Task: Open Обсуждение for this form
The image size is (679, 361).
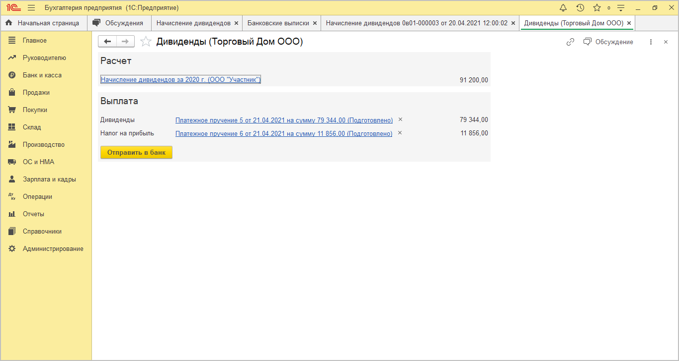Action: [x=608, y=42]
